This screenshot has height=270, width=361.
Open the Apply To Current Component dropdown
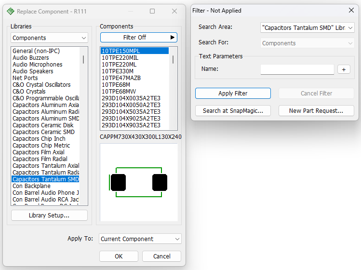pyautogui.click(x=140, y=239)
